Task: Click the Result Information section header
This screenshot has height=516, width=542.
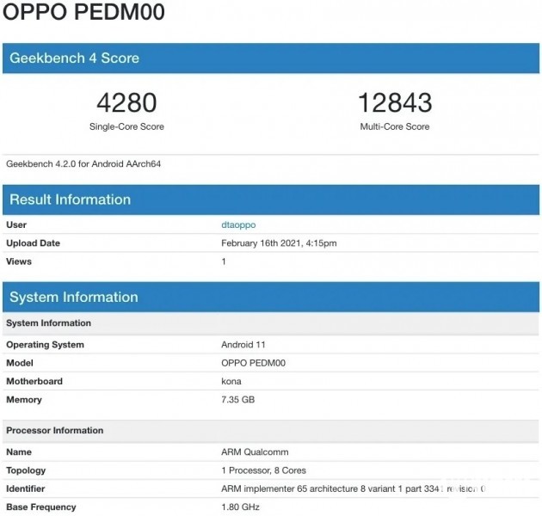Action: (70, 200)
